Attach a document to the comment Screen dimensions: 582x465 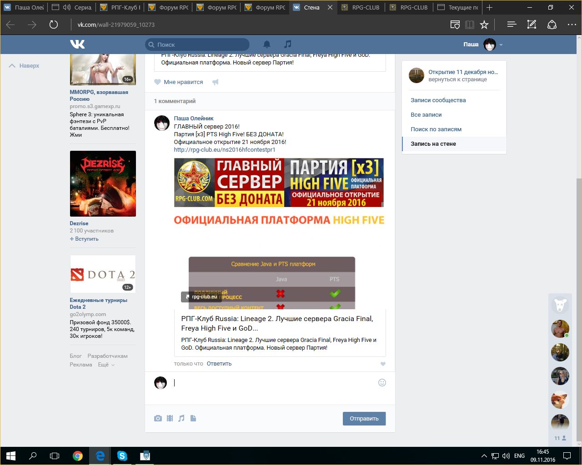(x=193, y=418)
